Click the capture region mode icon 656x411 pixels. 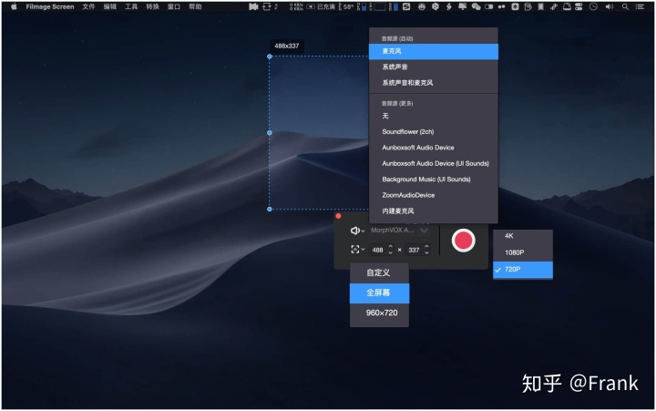click(354, 250)
